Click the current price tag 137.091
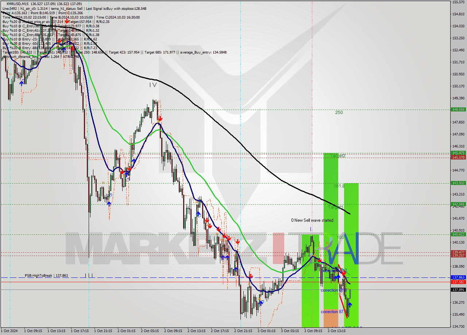The image size is (467, 335). click(x=458, y=289)
